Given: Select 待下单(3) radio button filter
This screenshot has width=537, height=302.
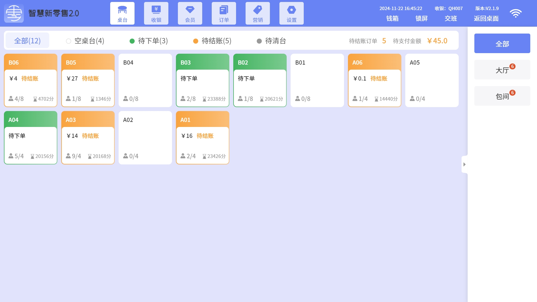Looking at the screenshot, I should click(149, 41).
